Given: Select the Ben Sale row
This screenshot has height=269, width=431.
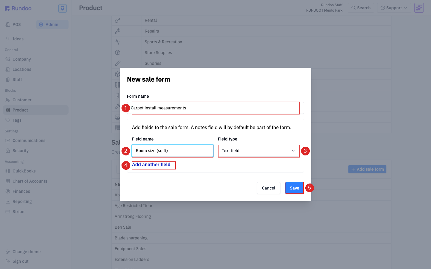Looking at the screenshot, I should coord(251,227).
